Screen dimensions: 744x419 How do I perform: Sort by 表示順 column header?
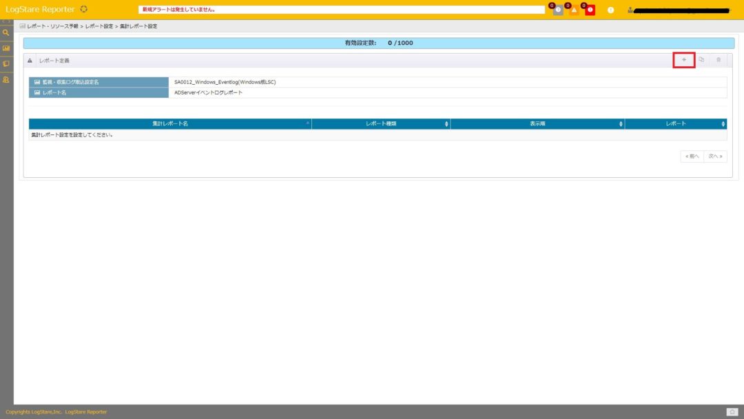537,124
